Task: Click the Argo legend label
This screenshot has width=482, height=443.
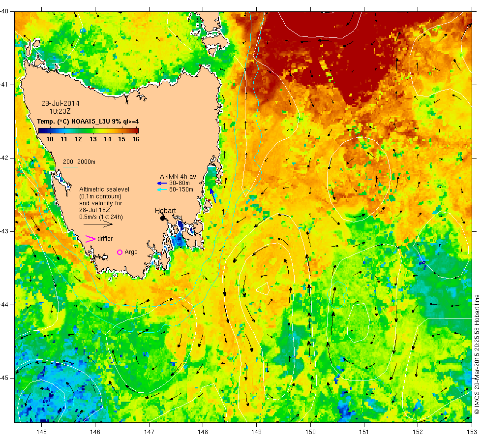Action: pyautogui.click(x=131, y=252)
